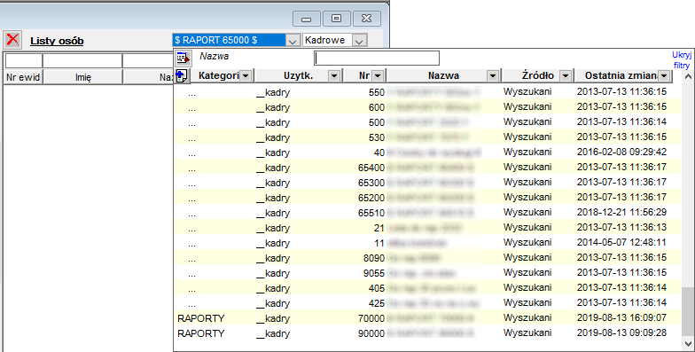The width and height of the screenshot is (695, 352).
Task: Select the row with Nr 9055
Action: [427, 273]
